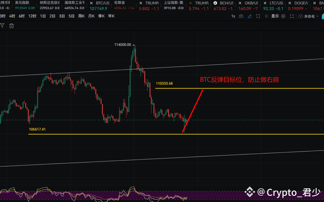The image size is (324, 202).
Task: Expand the 未命名 layout dropdown arrow
Action: 318,16
